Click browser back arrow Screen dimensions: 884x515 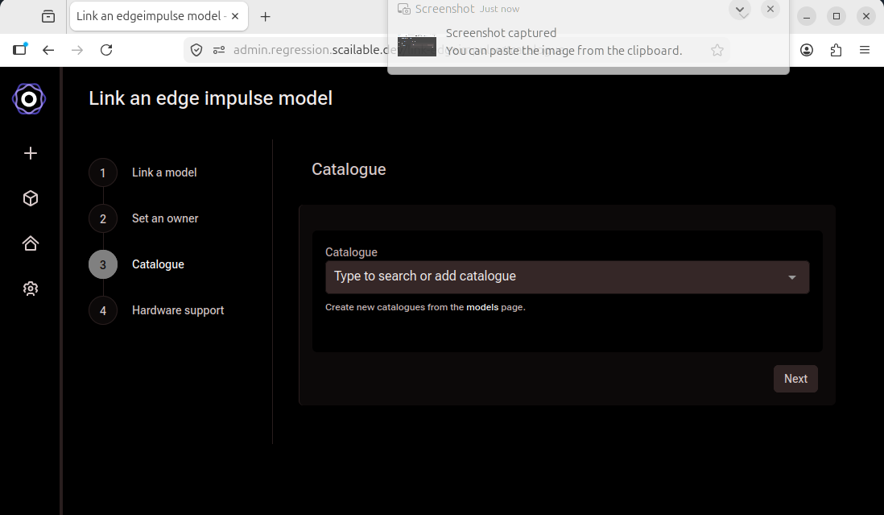click(x=48, y=50)
